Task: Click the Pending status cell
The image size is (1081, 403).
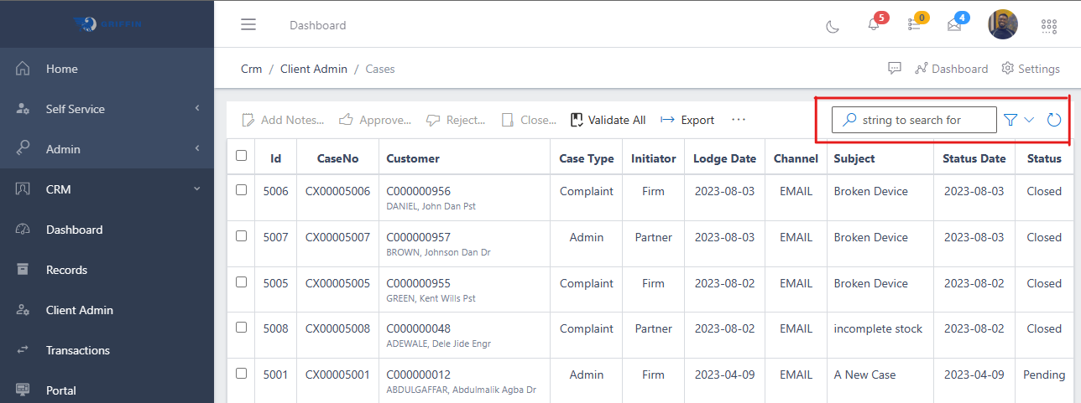Action: tap(1044, 375)
